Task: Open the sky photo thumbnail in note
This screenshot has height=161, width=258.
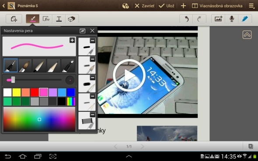Action: click(x=167, y=134)
